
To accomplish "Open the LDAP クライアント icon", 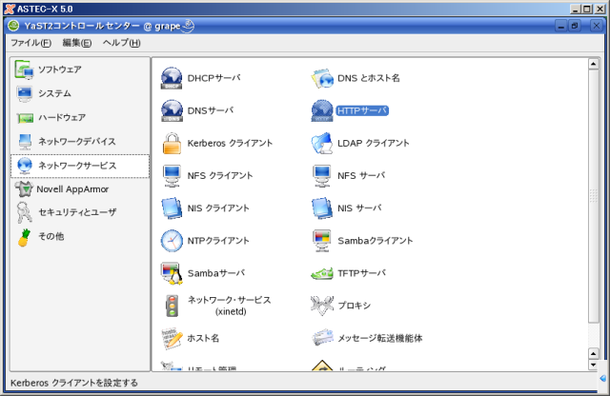I will coord(321,144).
